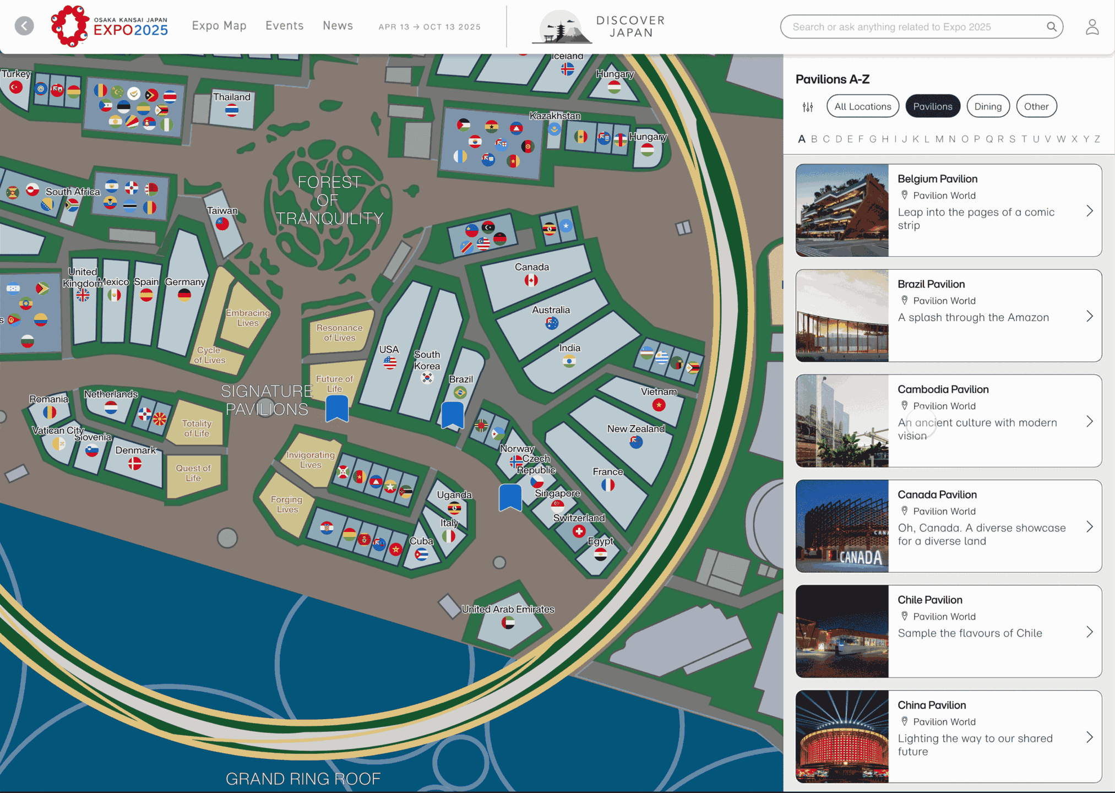Image resolution: width=1115 pixels, height=793 pixels.
Task: Enable the All Locations filter
Action: [862, 106]
